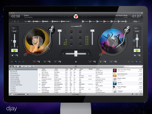152x114 pixels.
Task: Toggle SYNC on the left deck
Action: coord(14,31)
